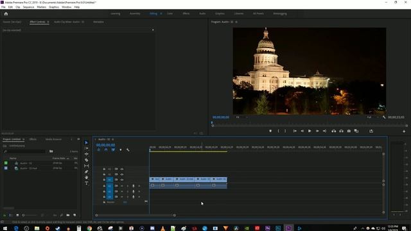Click the timeline playhead timecode

click(105, 145)
